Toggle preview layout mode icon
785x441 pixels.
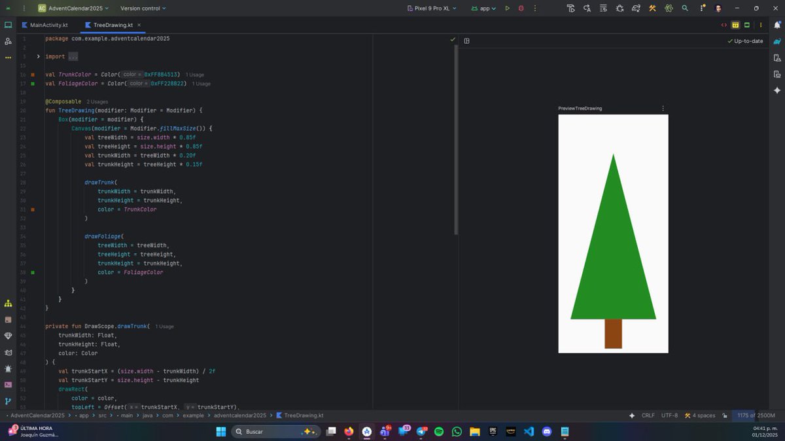click(x=466, y=41)
